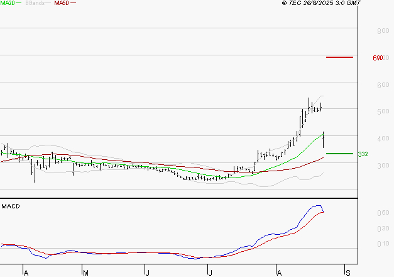Click the MA50 legend label

[x=62, y=3]
